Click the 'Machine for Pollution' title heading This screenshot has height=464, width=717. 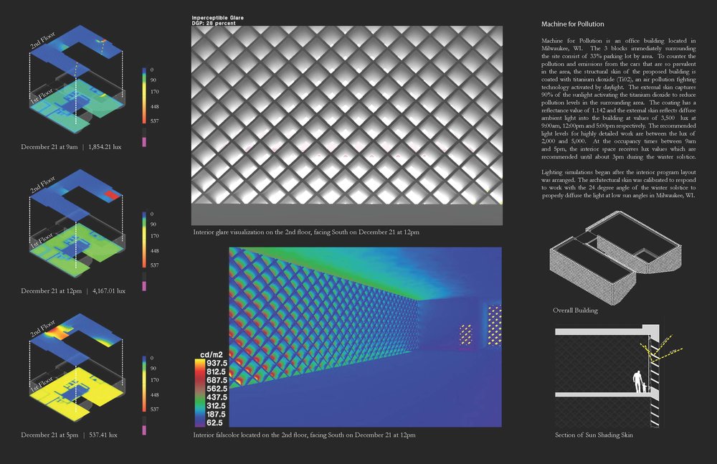pyautogui.click(x=572, y=24)
